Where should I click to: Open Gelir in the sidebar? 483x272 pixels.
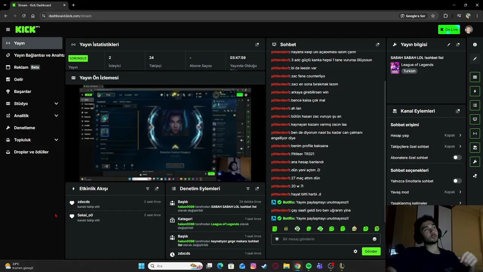coord(32,79)
